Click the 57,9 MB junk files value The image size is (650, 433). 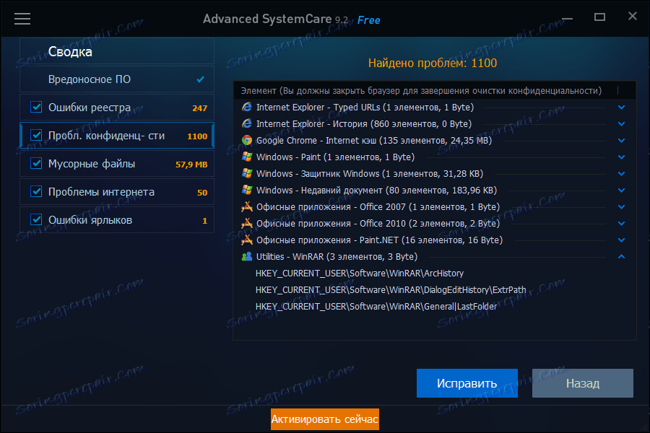click(191, 164)
